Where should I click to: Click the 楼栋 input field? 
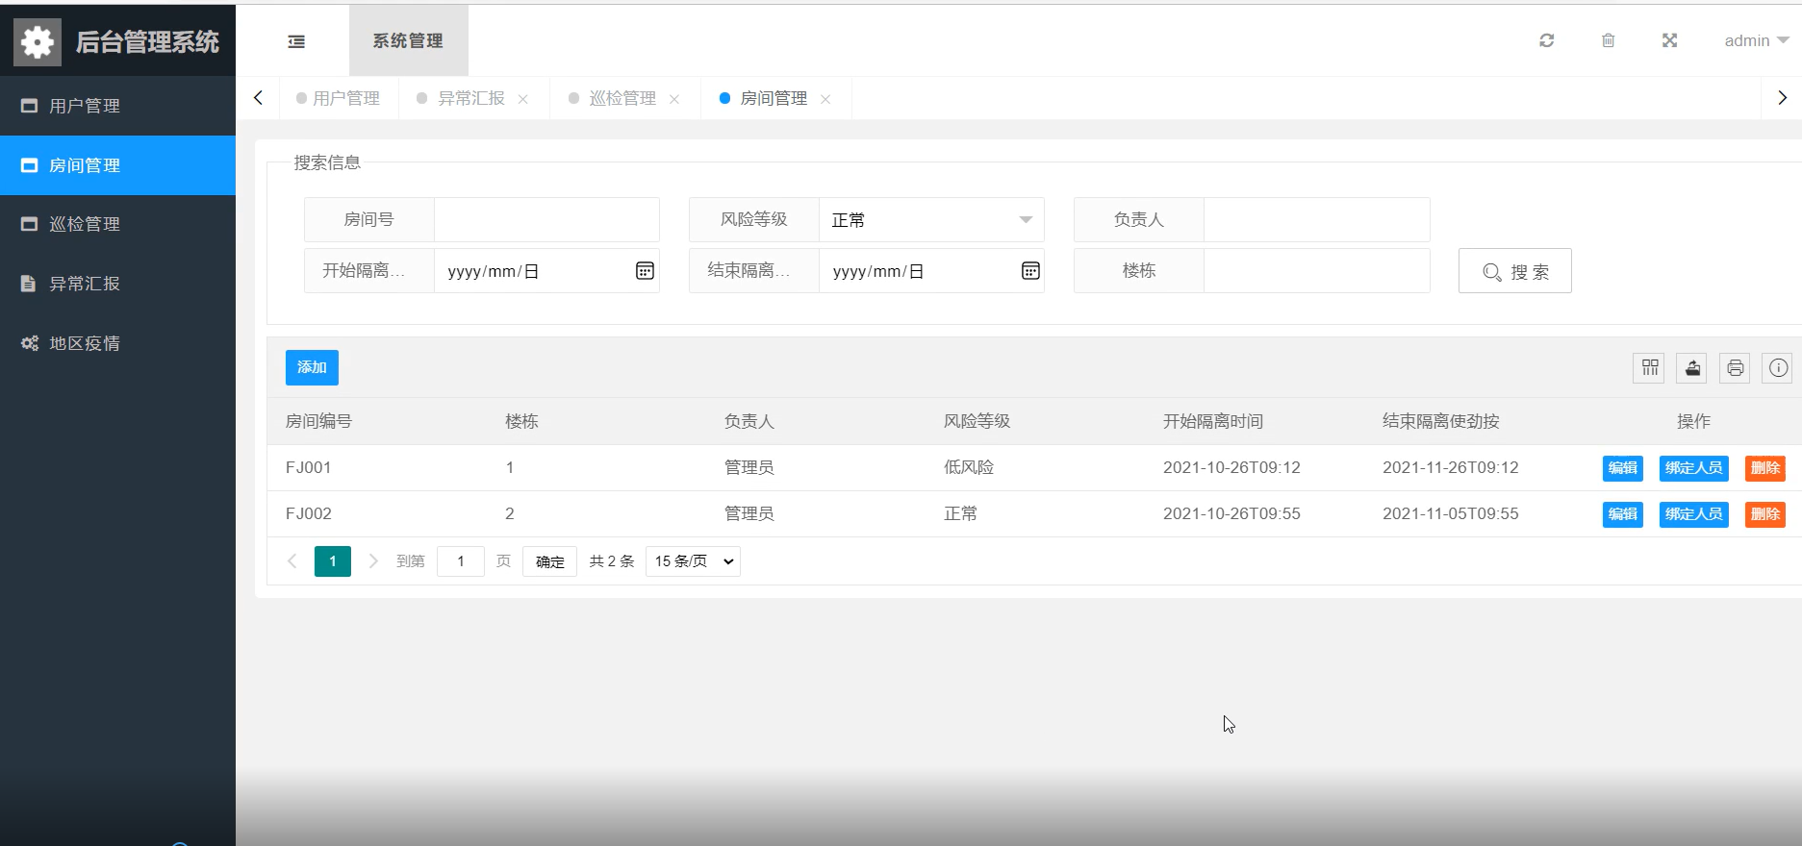1317,271
